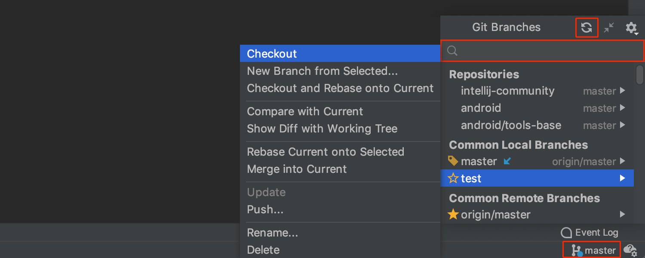Open the origin/master branch submenu arrow
645x258 pixels.
(623, 214)
